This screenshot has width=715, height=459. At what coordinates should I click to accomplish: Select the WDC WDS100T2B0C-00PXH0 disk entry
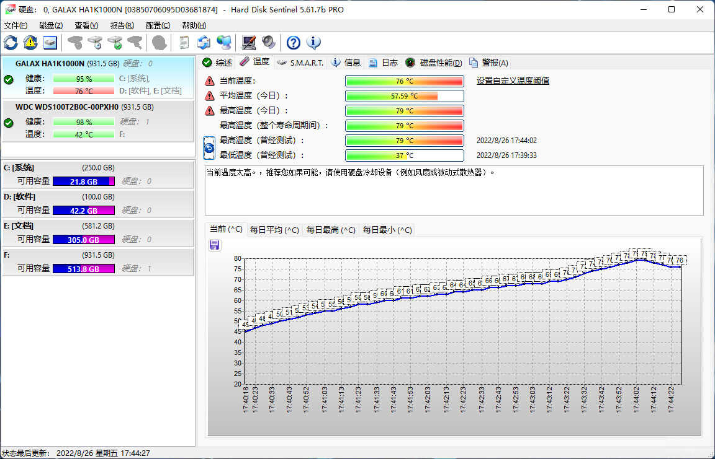[x=97, y=121]
